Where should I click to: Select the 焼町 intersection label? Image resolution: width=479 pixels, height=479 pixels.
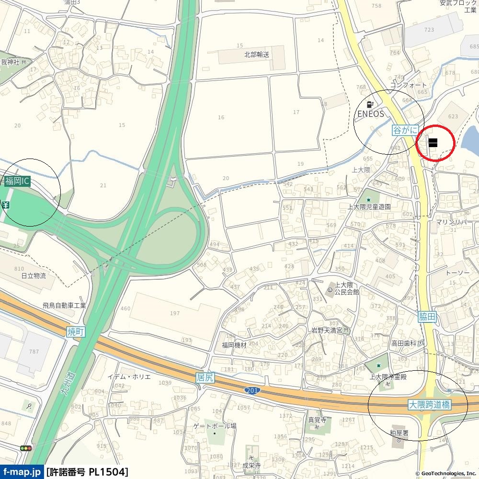click(76, 332)
